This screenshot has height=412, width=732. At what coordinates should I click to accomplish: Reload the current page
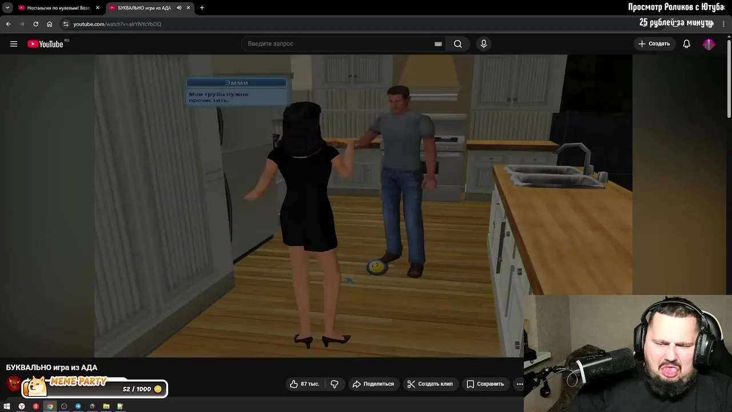(x=35, y=24)
